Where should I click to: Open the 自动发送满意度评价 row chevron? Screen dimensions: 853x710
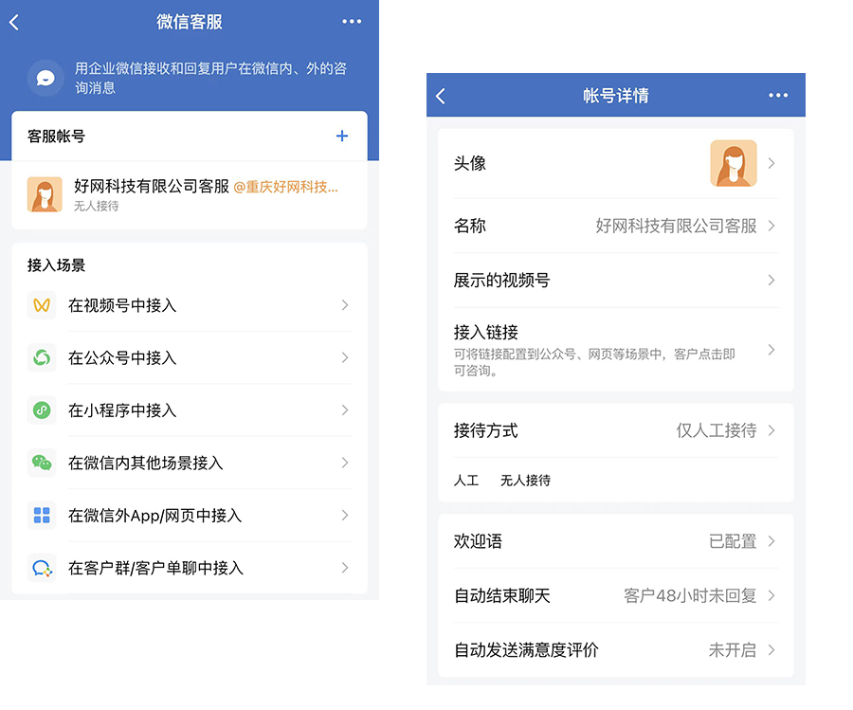pyautogui.click(x=771, y=650)
